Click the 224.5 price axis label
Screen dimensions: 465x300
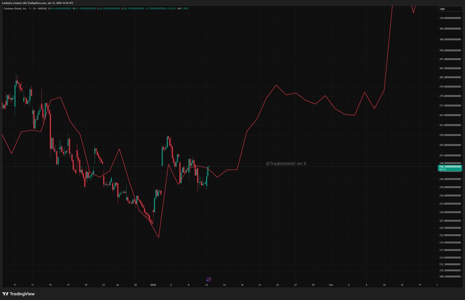[450, 228]
